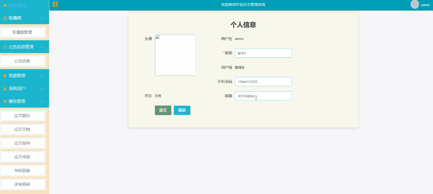Image resolution: width=433 pixels, height=194 pixels.
Task: Open the 轮播图管理 menu item
Action: point(23,32)
